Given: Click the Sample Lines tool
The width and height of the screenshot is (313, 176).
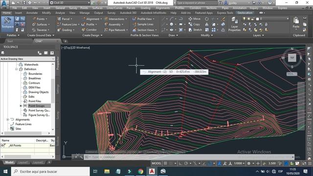Looking at the screenshot, I should click(x=143, y=24).
